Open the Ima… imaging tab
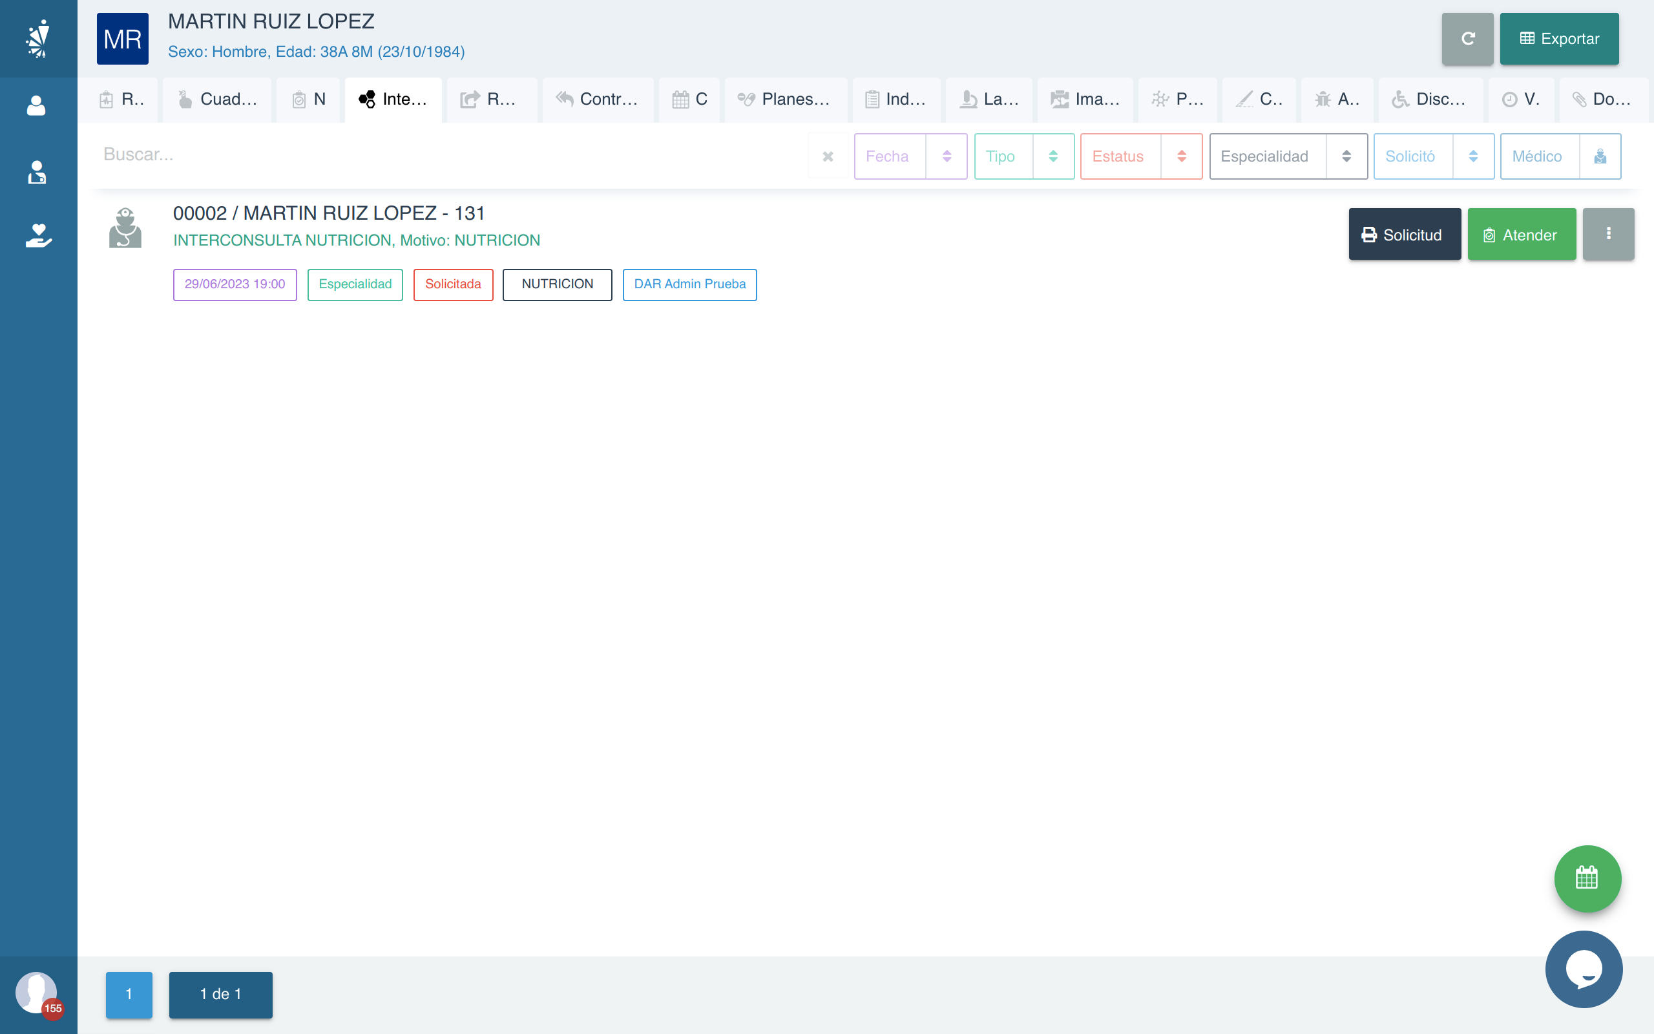This screenshot has width=1654, height=1034. [1085, 100]
